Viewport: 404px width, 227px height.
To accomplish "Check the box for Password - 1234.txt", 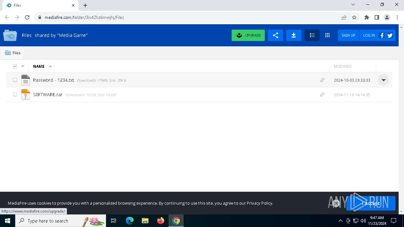I will [15, 80].
